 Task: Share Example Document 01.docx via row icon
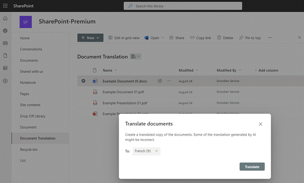click(160, 81)
